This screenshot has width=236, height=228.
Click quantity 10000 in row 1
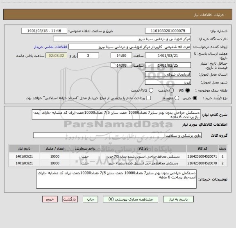click(55, 156)
